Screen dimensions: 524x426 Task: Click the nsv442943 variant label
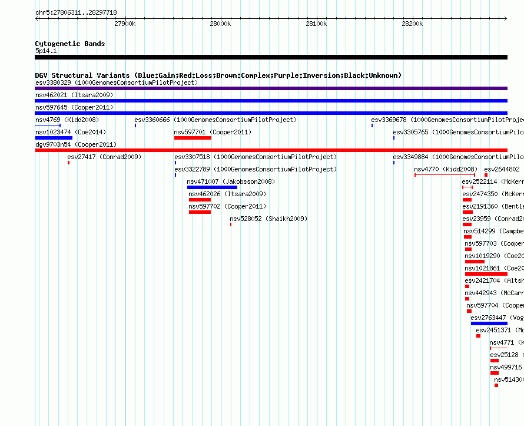point(494,293)
